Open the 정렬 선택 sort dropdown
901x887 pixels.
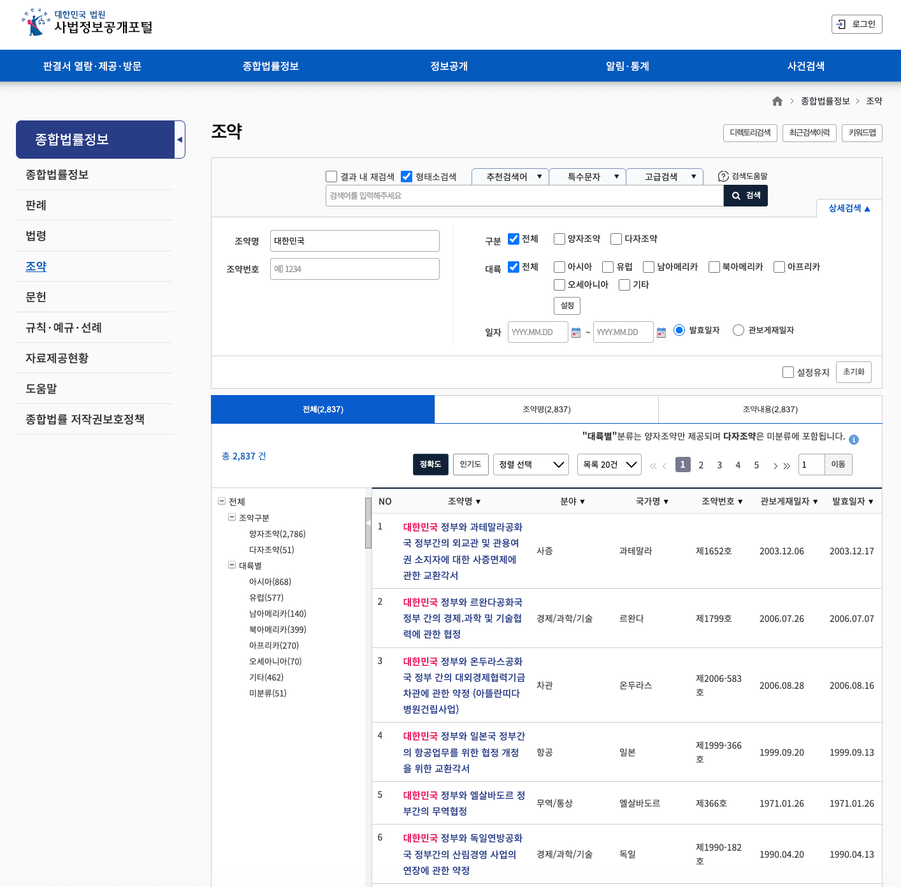tap(531, 465)
